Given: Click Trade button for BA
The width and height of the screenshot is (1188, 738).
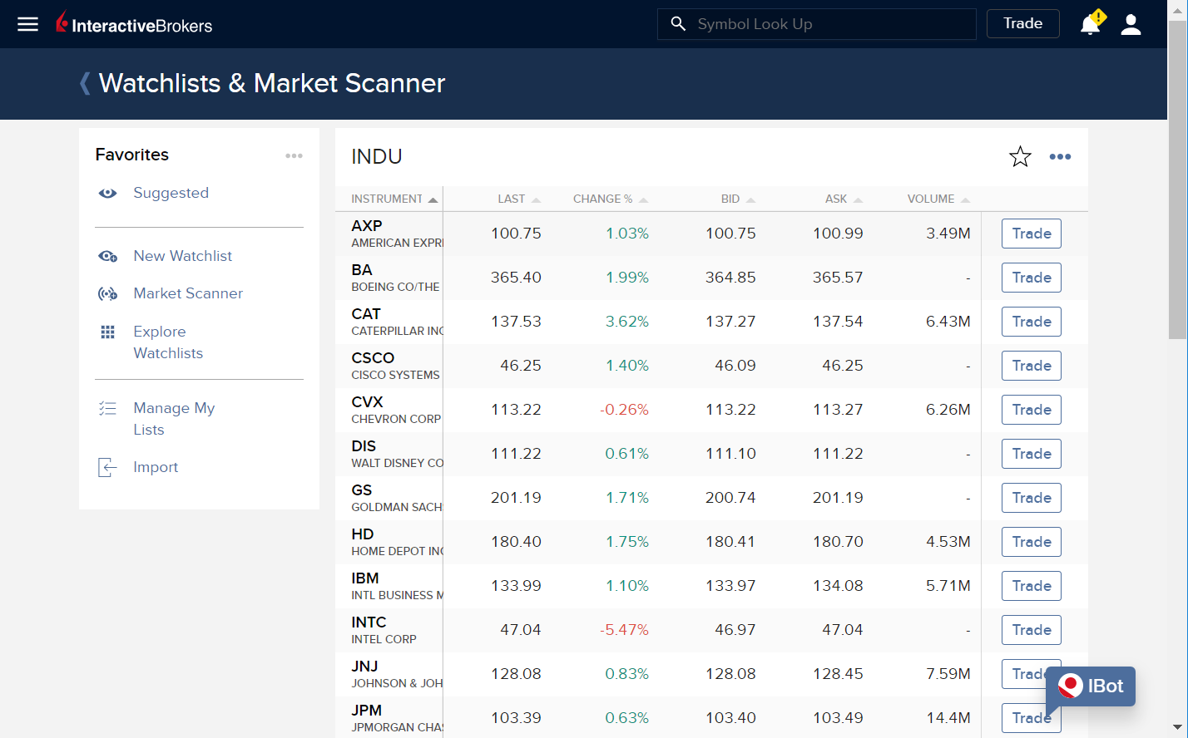Looking at the screenshot, I should click(x=1032, y=278).
